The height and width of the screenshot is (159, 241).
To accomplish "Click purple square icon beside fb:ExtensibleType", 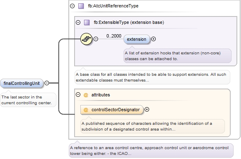I will [87, 22].
